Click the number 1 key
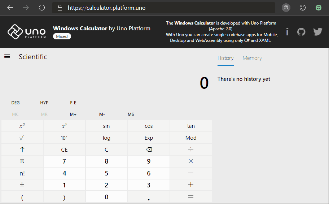Screen dimensions: 329x204 (64, 185)
